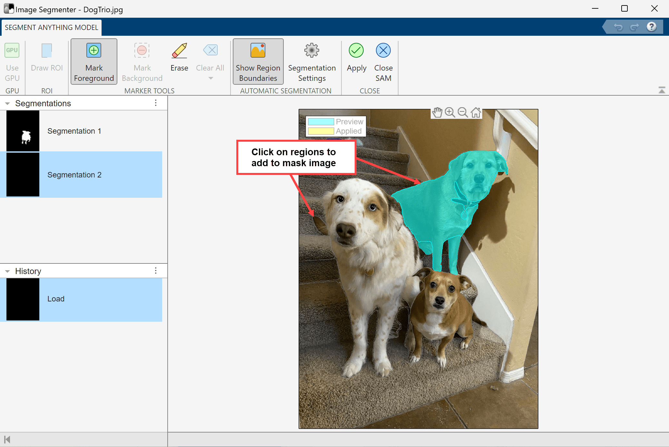The image size is (669, 447).
Task: Collapse the History panel
Action: click(7, 271)
